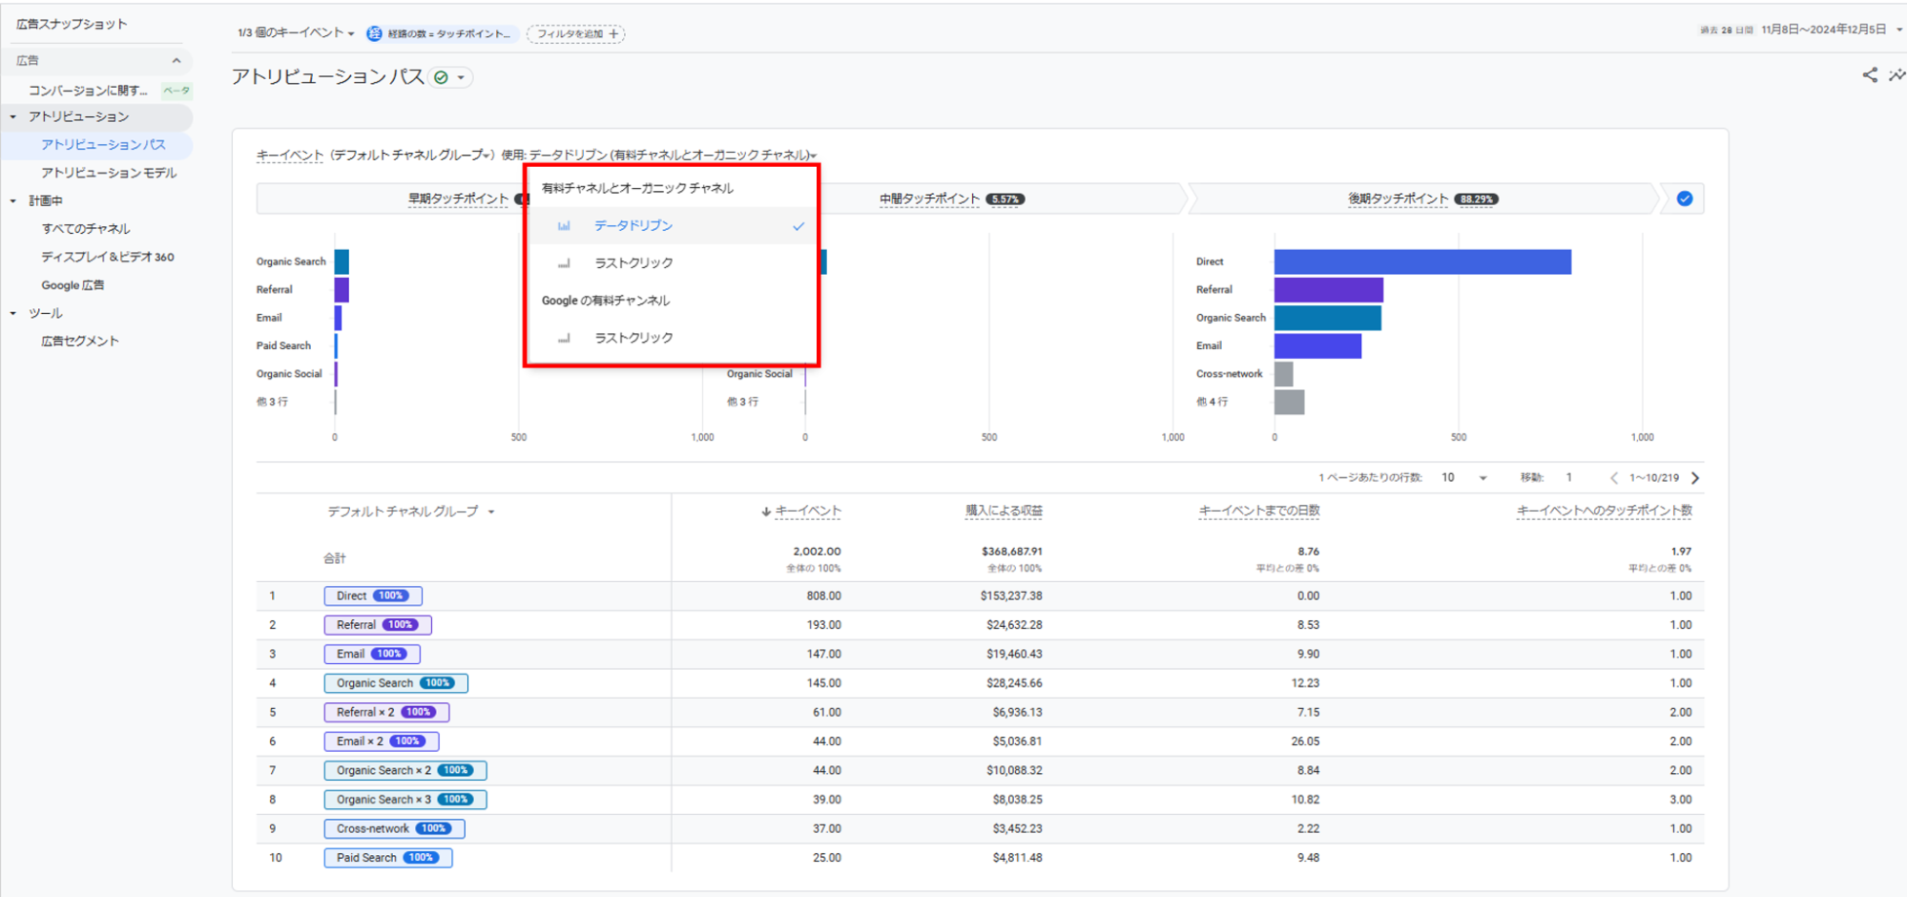This screenshot has height=897, width=1907.
Task: Click the bar chart icon beside データドリブン
Action: [x=564, y=225]
